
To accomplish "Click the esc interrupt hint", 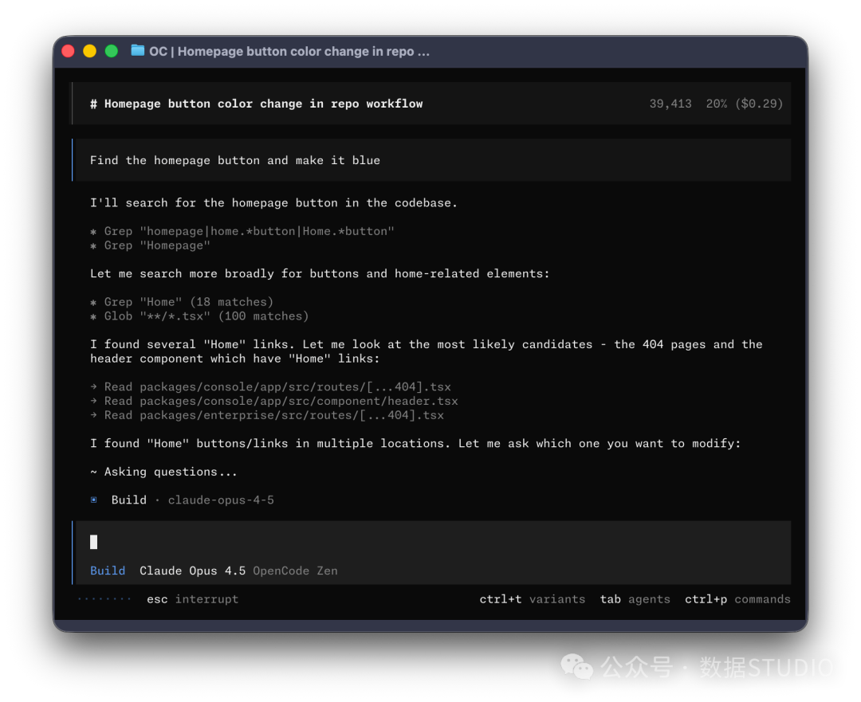I will 192,599.
